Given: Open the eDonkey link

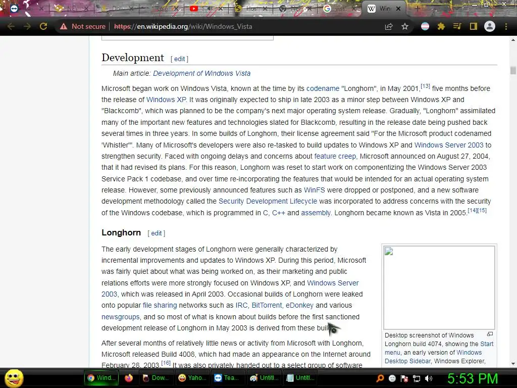Looking at the screenshot, I should click(x=299, y=305).
